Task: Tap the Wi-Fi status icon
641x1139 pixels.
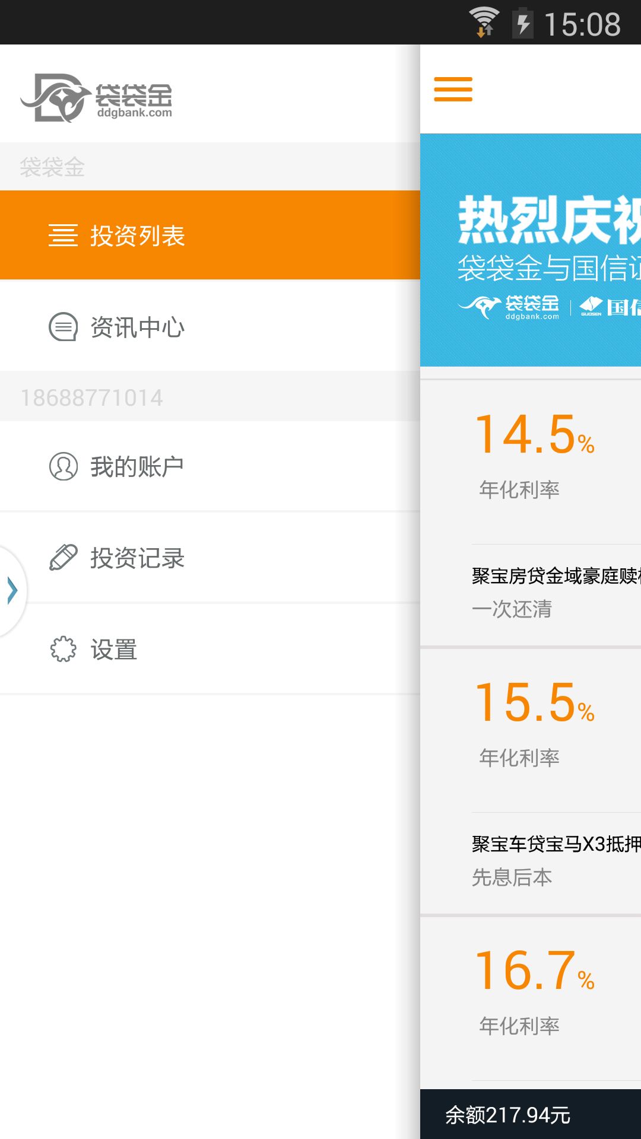Action: click(484, 22)
